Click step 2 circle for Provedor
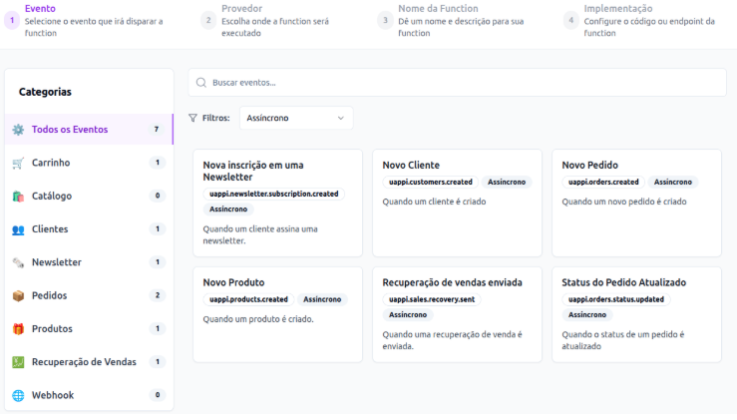 pyautogui.click(x=208, y=20)
